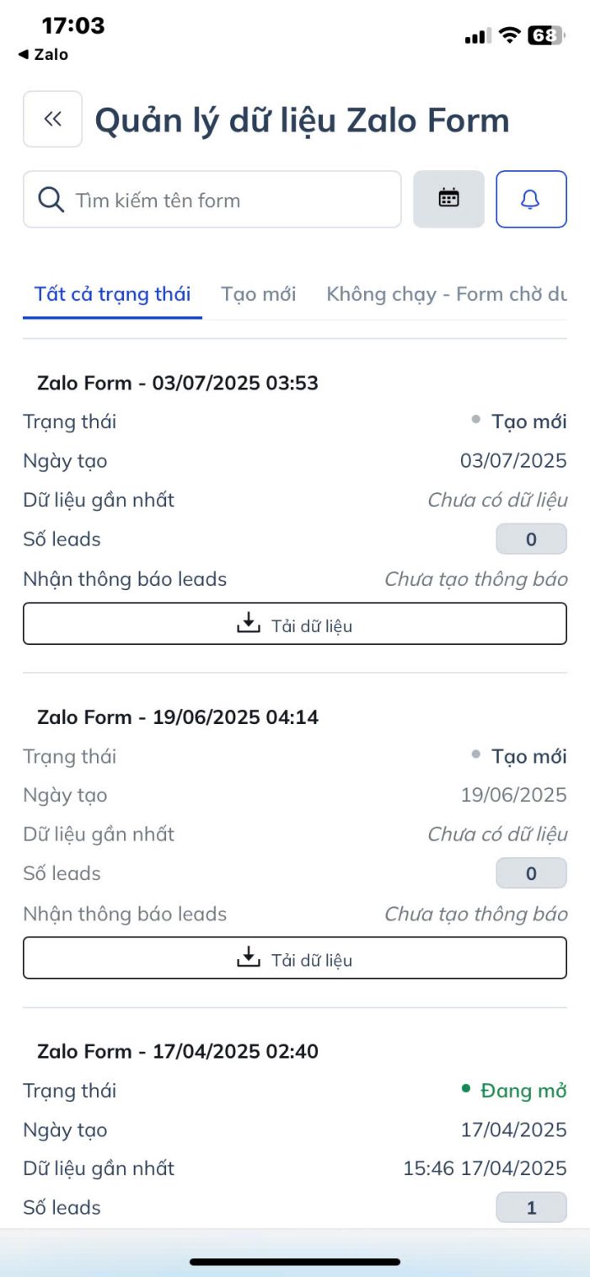The width and height of the screenshot is (590, 1277).
Task: Click the leads count badge of 03/07/2025 form
Action: 531,539
